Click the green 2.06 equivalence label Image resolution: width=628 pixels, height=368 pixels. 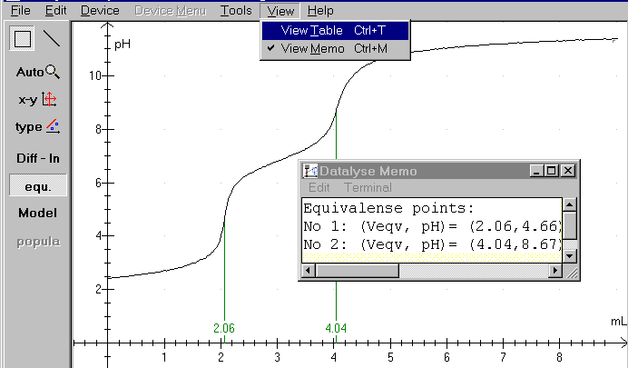coord(224,328)
